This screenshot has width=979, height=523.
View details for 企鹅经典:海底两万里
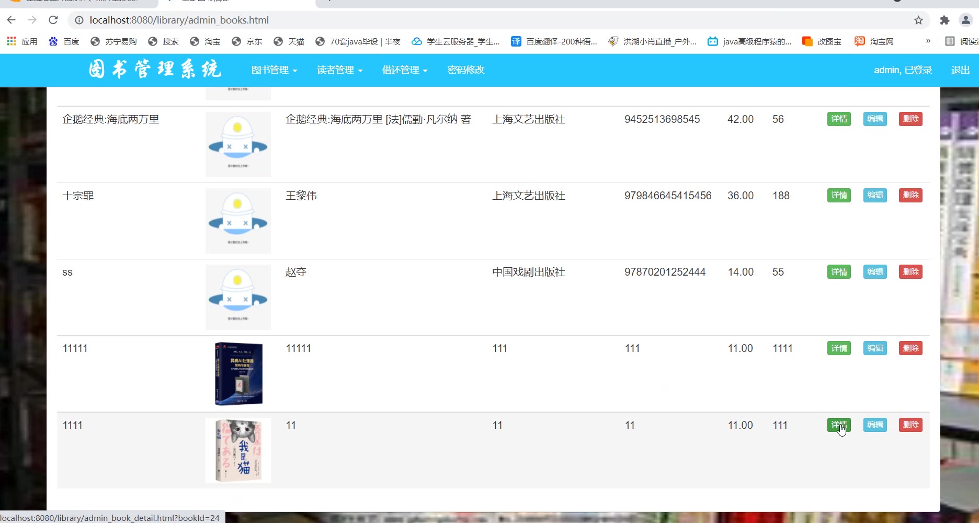(x=839, y=119)
